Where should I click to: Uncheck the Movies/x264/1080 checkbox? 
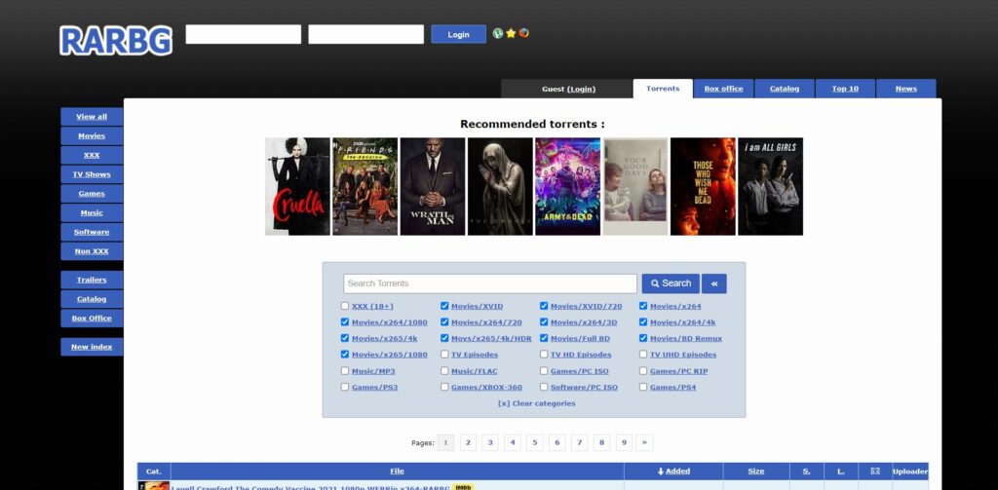coord(345,322)
